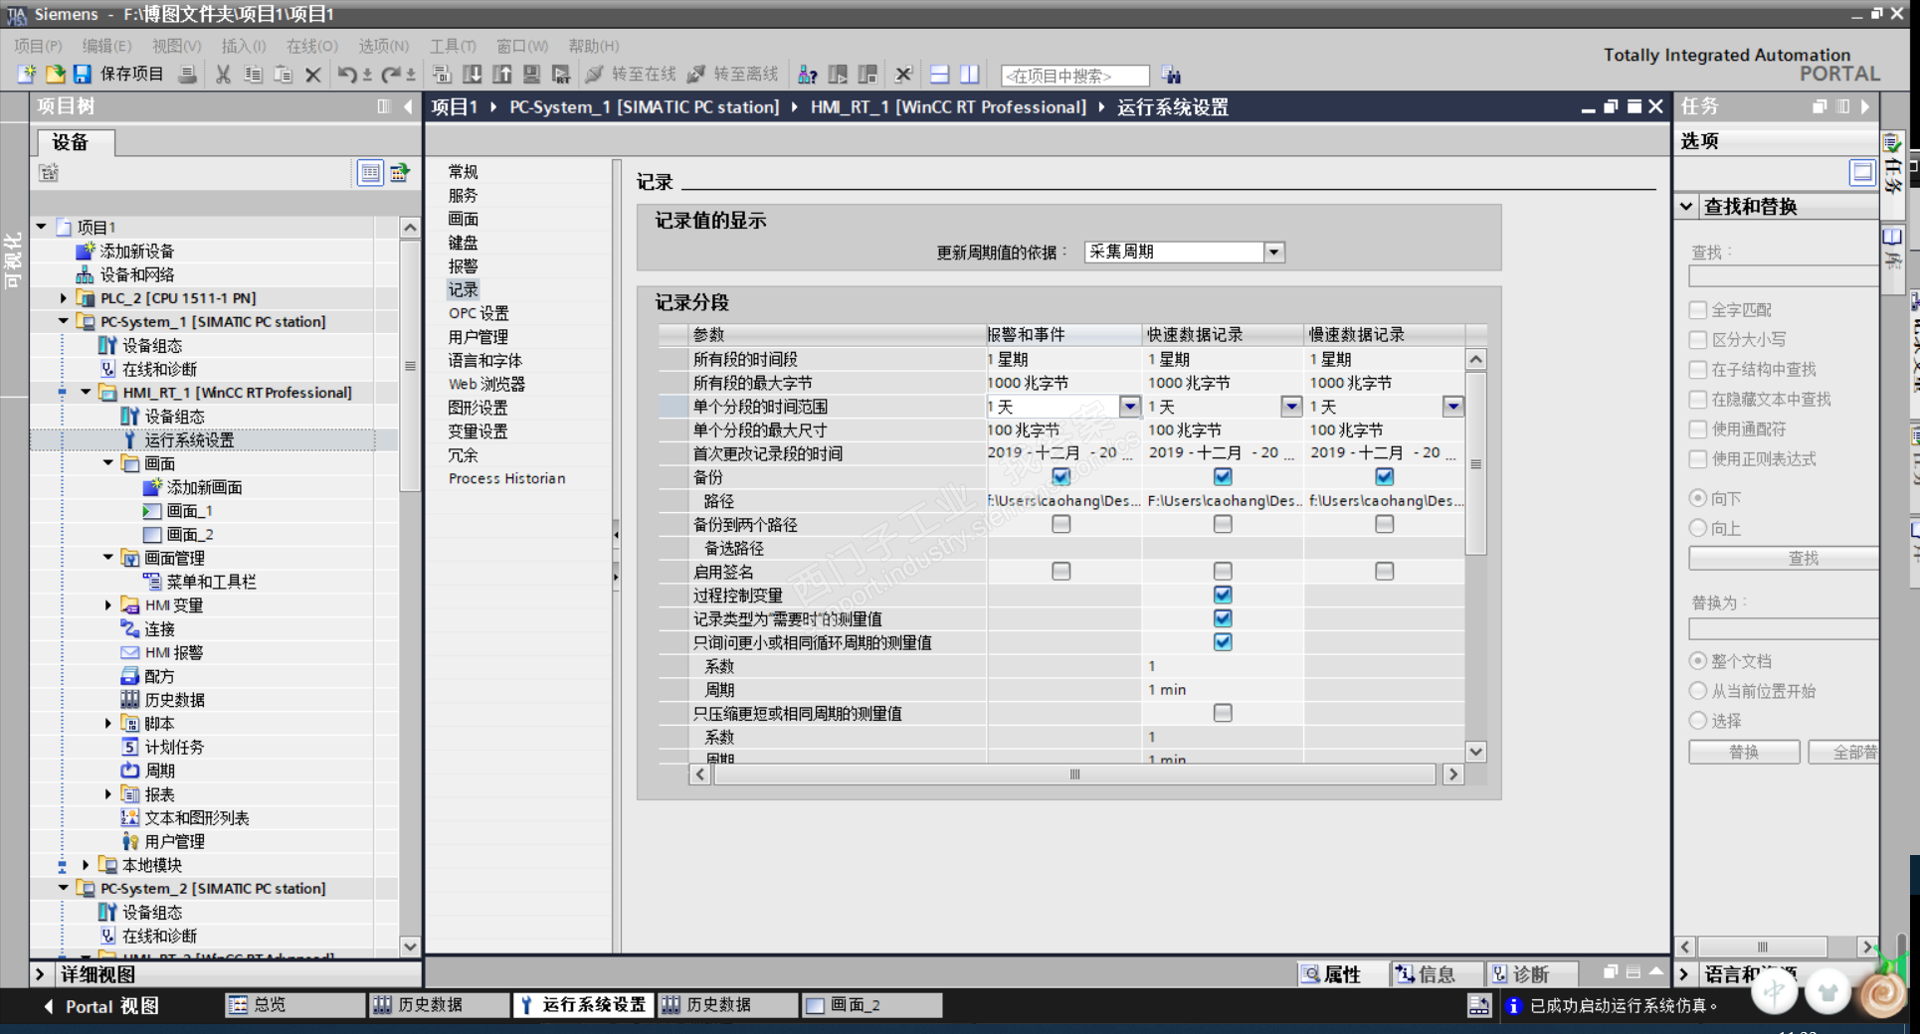Copy selection using the toolbar copy icon
Image resolution: width=1920 pixels, height=1034 pixels.
[254, 75]
